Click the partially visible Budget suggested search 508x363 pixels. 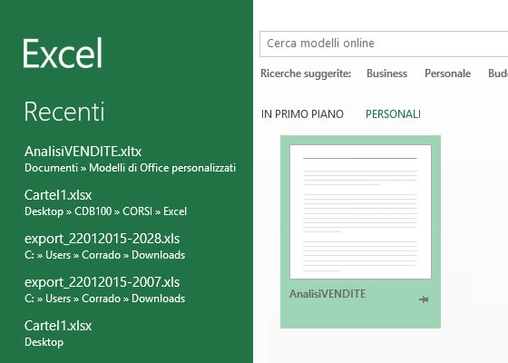coord(498,74)
